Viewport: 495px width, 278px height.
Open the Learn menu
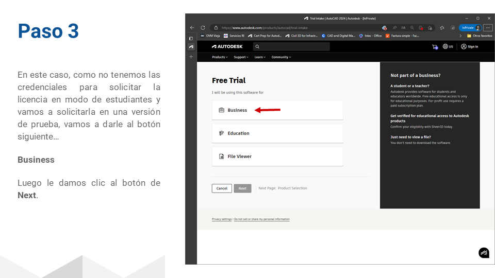(260, 57)
